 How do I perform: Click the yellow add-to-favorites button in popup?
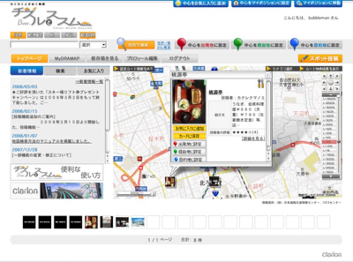click(190, 128)
